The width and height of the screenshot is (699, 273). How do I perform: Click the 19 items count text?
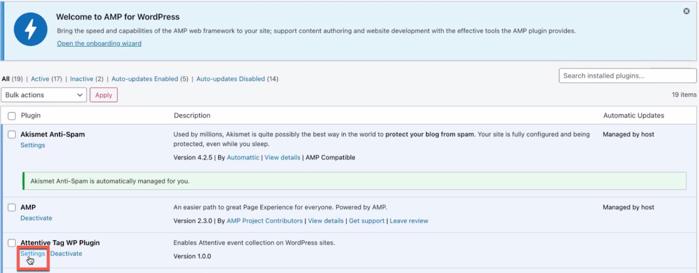click(x=684, y=95)
